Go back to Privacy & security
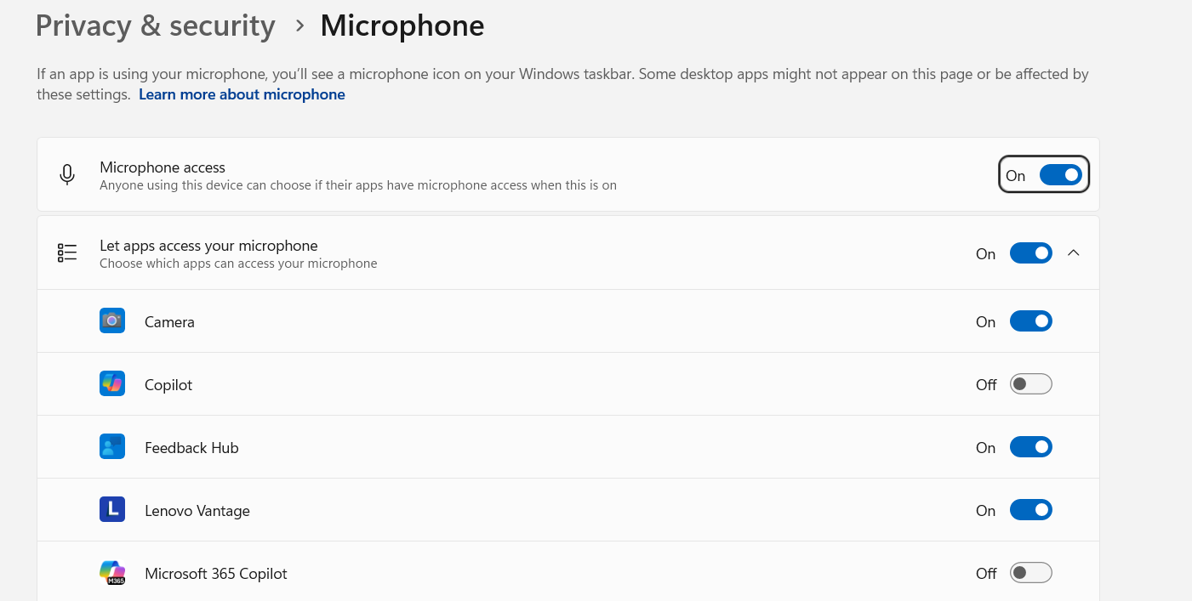This screenshot has width=1192, height=601. [x=155, y=26]
